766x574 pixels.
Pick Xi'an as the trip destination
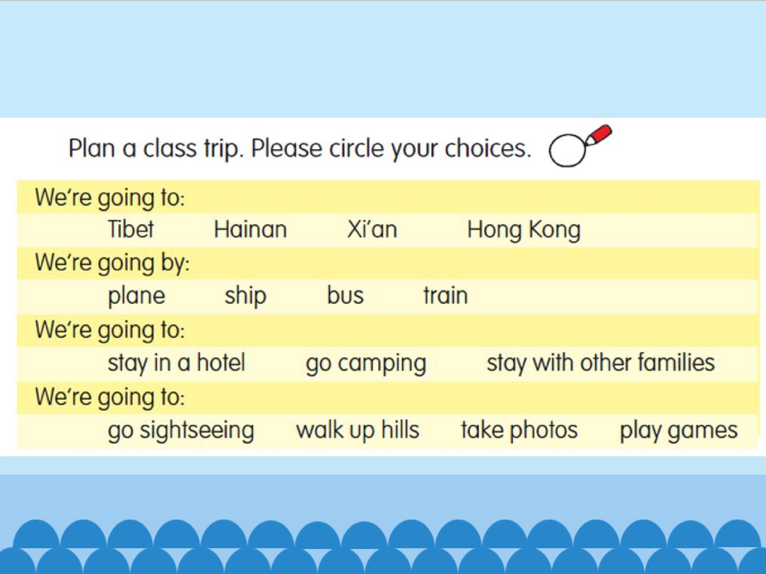[x=372, y=229]
